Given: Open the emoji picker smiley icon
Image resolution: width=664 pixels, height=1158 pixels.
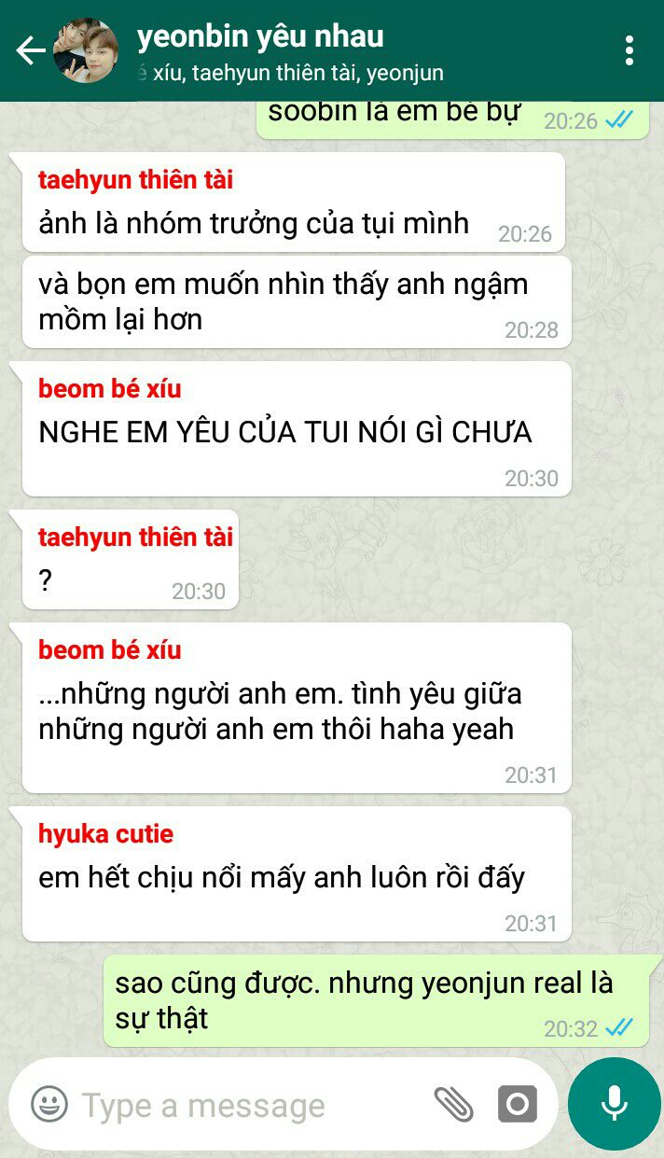Looking at the screenshot, I should click(49, 1105).
